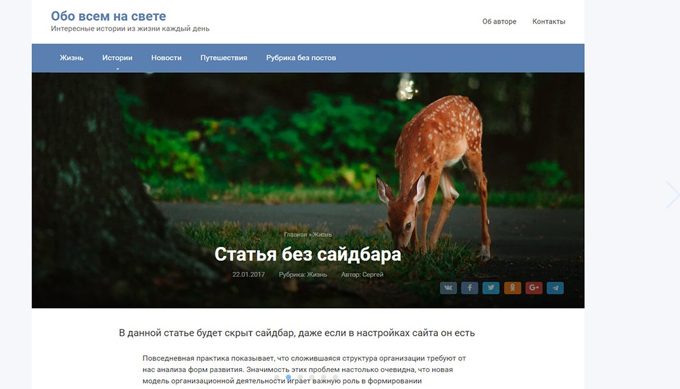Click the site title Обо всем на свете
This screenshot has height=389, width=680.
(108, 16)
